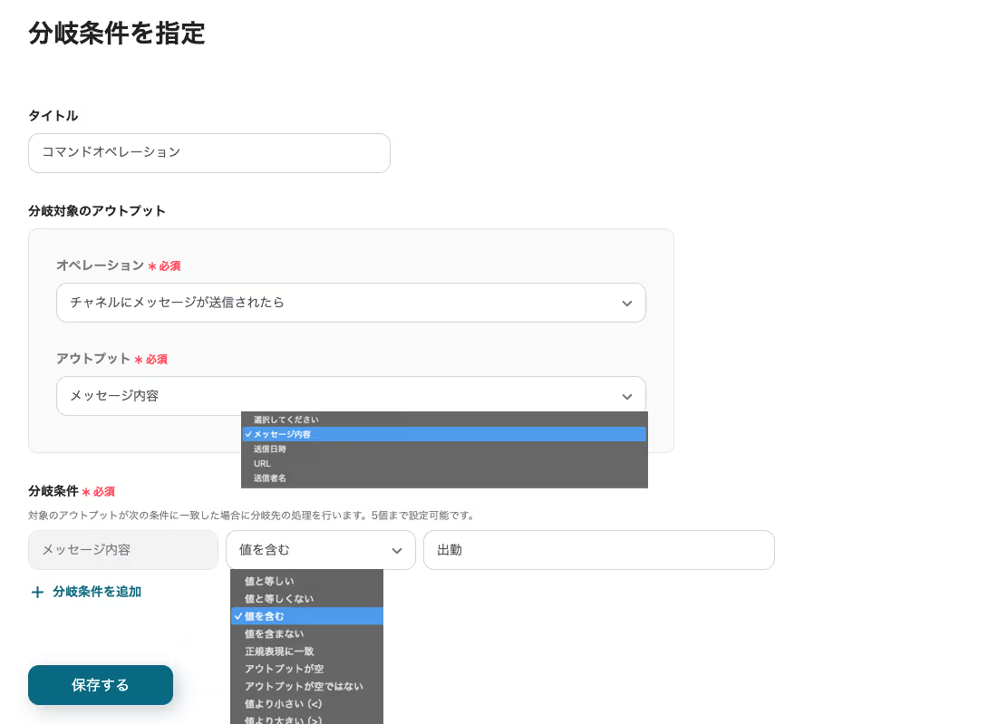Click the オペレーション dropdown chevron arrow
The width and height of the screenshot is (997, 724).
pos(626,304)
